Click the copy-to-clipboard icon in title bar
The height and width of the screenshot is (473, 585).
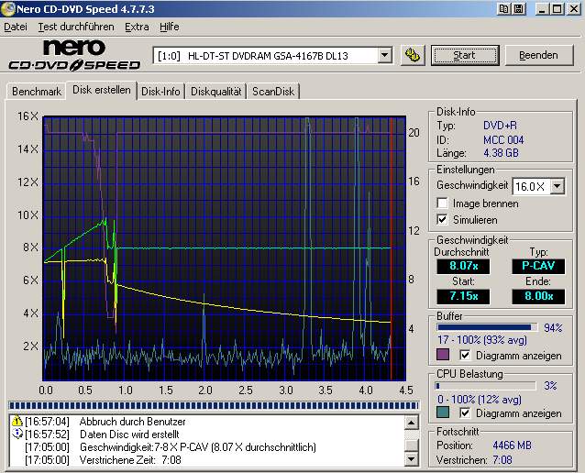tap(503, 9)
